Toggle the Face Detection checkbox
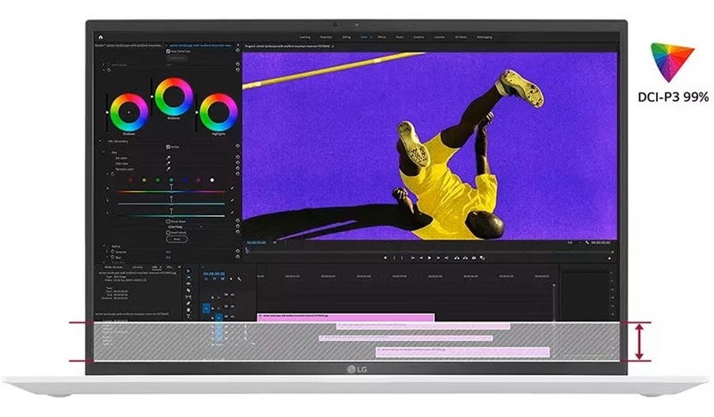 [x=168, y=51]
